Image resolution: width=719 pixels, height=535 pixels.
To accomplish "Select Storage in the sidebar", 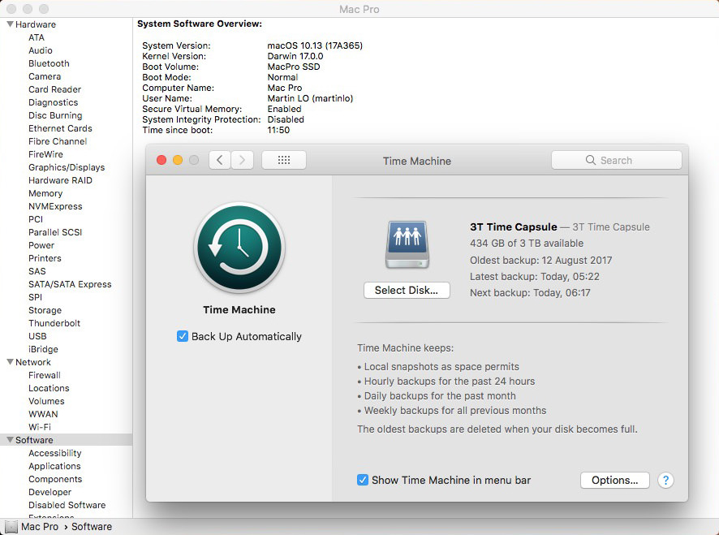I will pyautogui.click(x=45, y=311).
